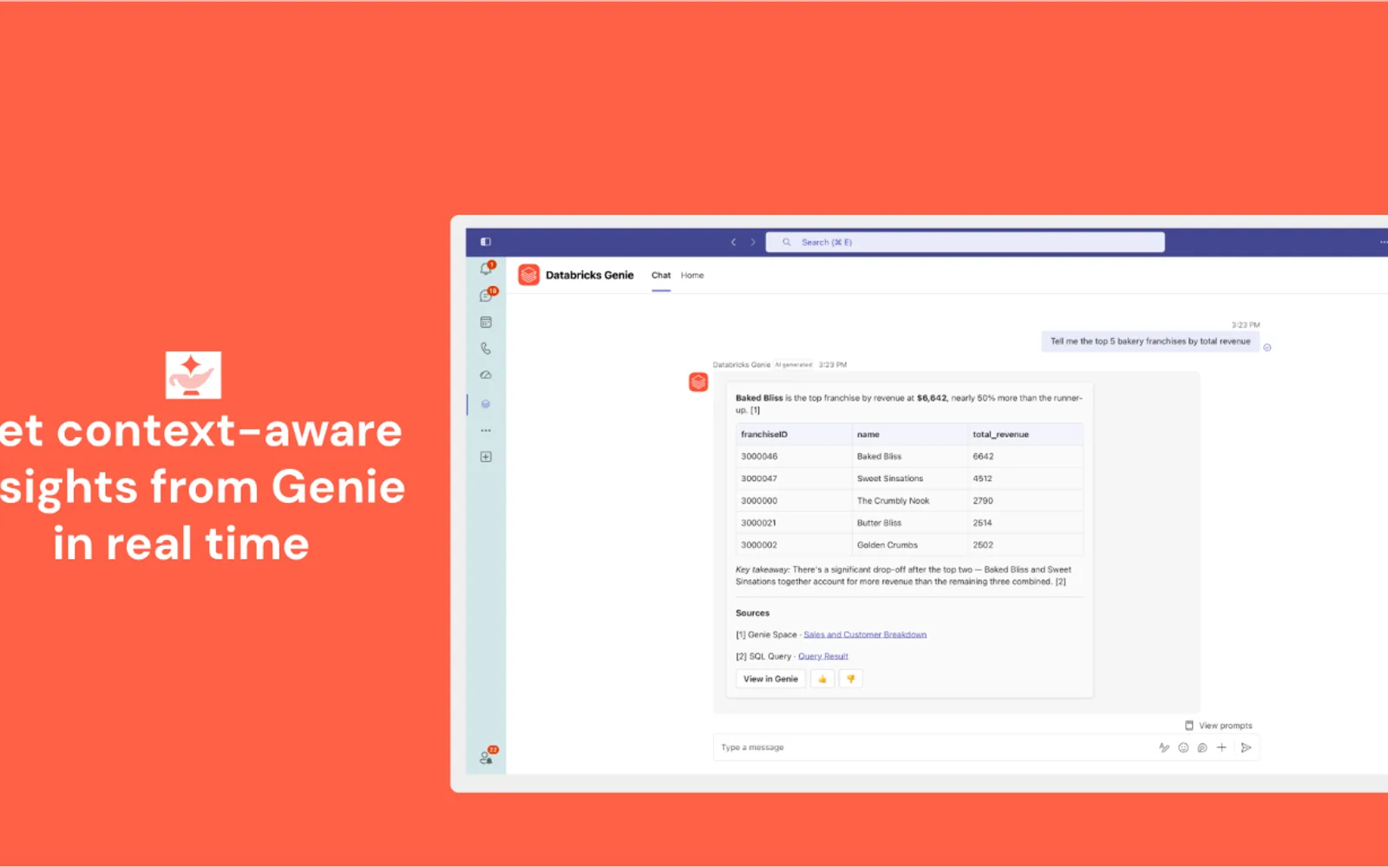Screen dimensions: 1388x867
Task: Click the add apps plus icon in the sidebar
Action: (486, 457)
